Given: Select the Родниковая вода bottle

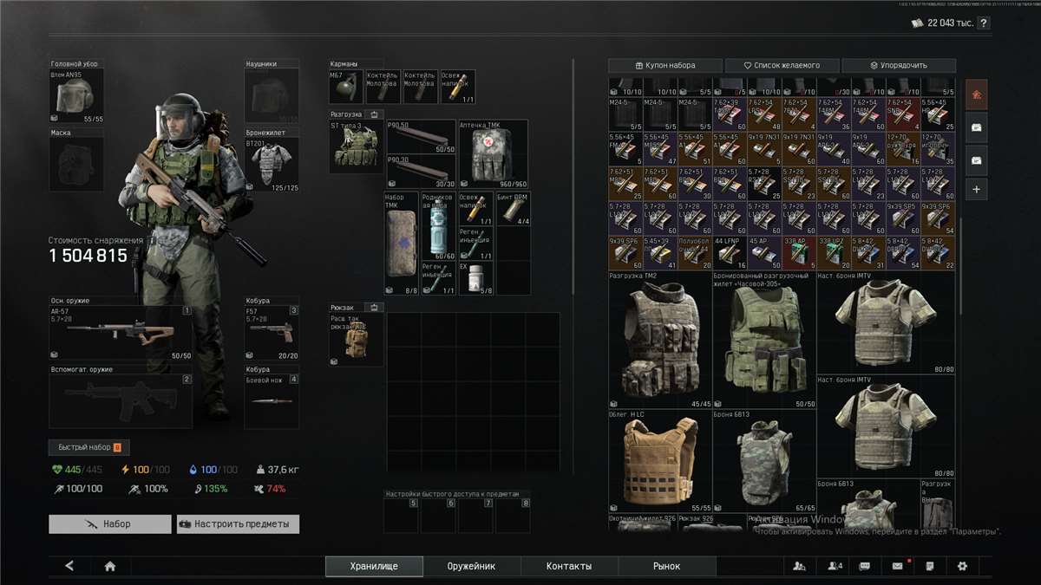Looking at the screenshot, I should click(438, 226).
